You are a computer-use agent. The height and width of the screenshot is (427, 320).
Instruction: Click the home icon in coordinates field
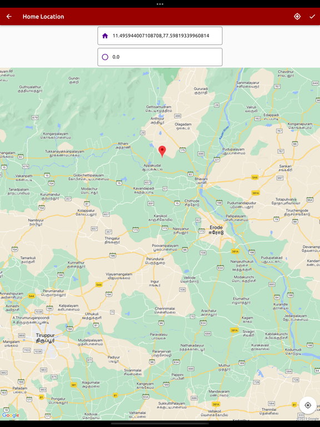[x=105, y=36]
